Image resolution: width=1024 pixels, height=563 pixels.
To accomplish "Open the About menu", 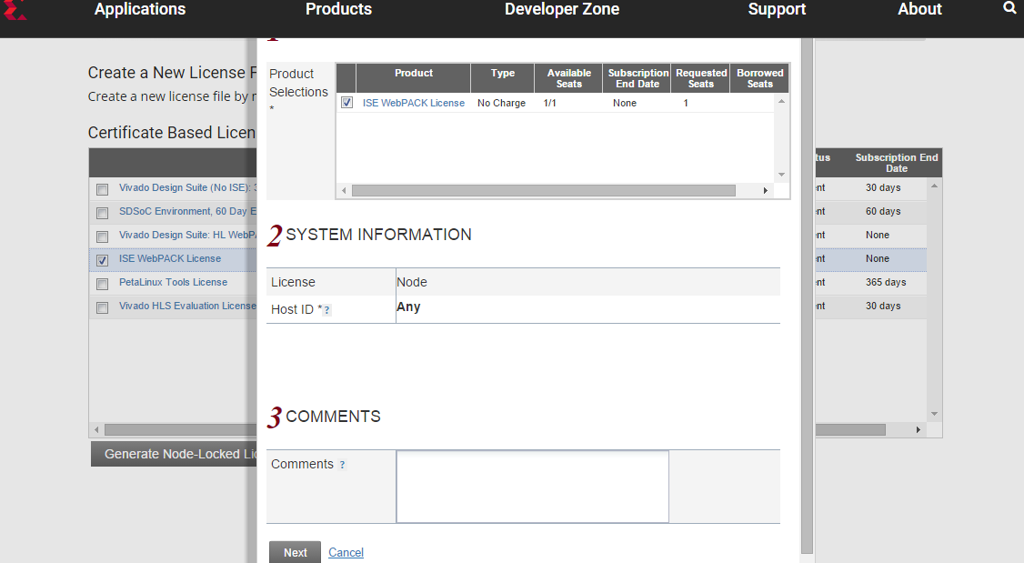I will click(919, 9).
